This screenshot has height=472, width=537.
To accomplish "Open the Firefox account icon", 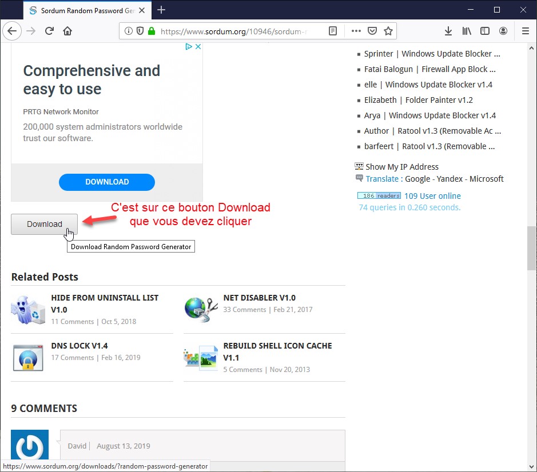I will tap(503, 31).
